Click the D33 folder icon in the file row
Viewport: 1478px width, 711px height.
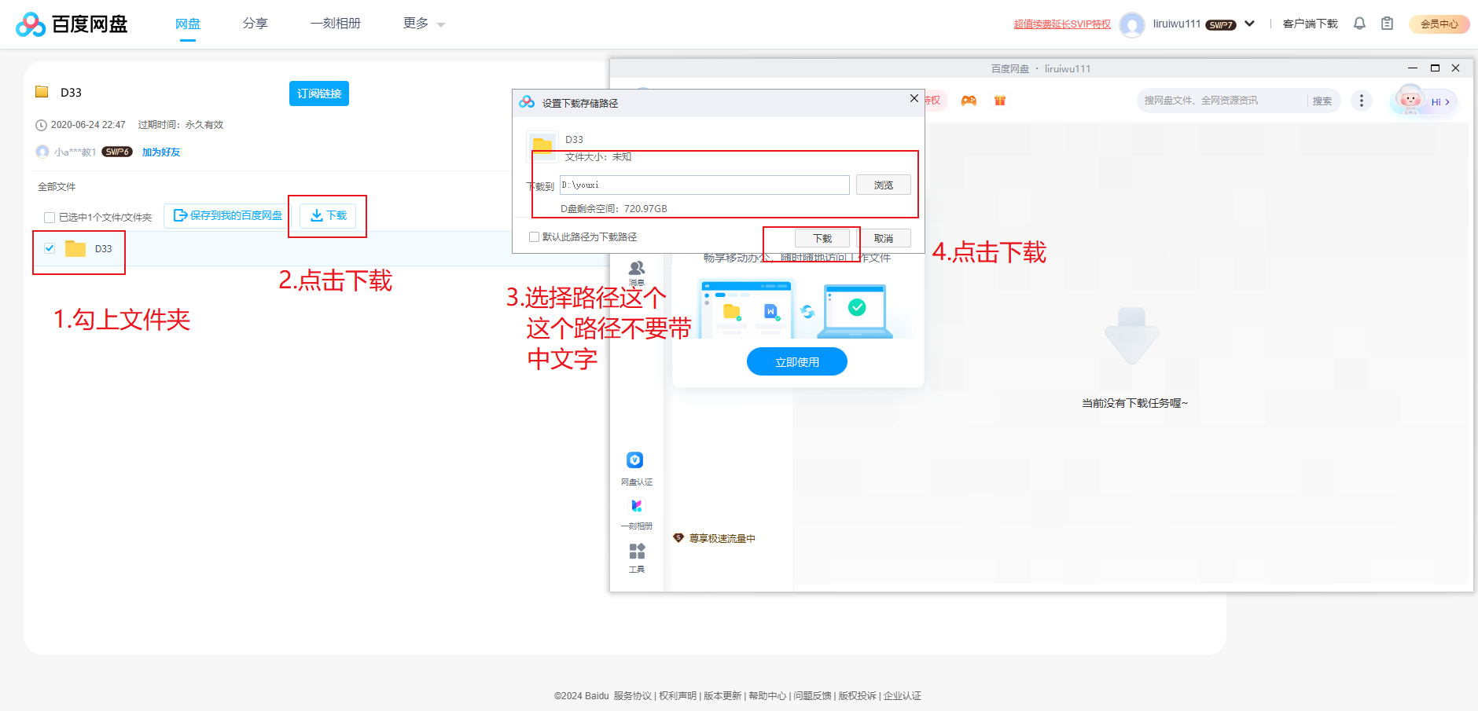(x=75, y=249)
